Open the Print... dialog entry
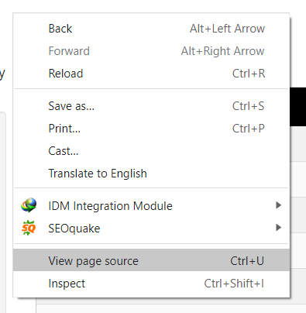 (x=151, y=129)
